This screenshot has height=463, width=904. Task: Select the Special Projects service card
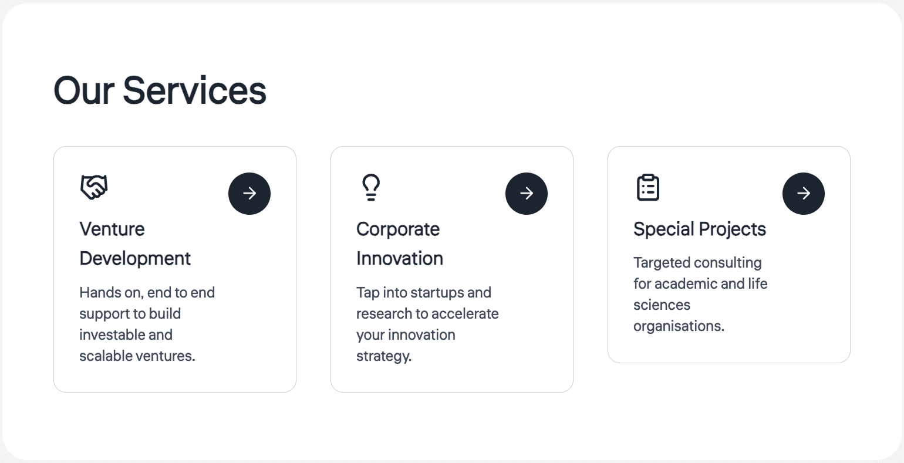729,349
